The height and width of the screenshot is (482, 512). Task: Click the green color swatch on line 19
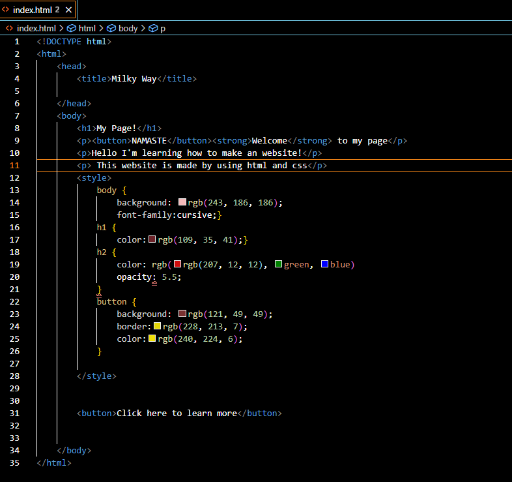[x=278, y=264]
